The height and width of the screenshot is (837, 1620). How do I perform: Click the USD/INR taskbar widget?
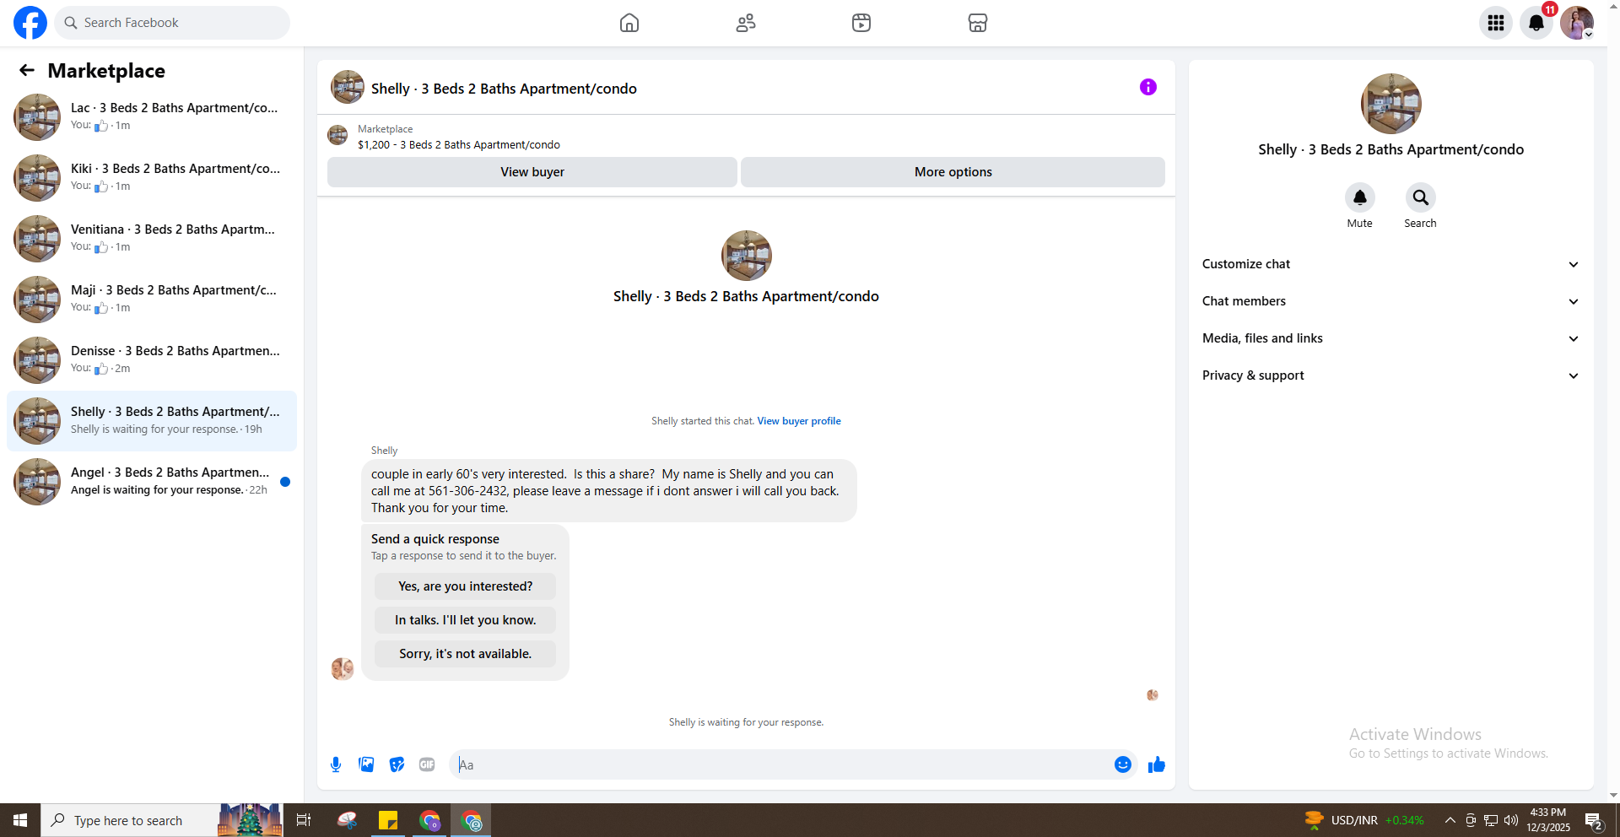[x=1363, y=820]
